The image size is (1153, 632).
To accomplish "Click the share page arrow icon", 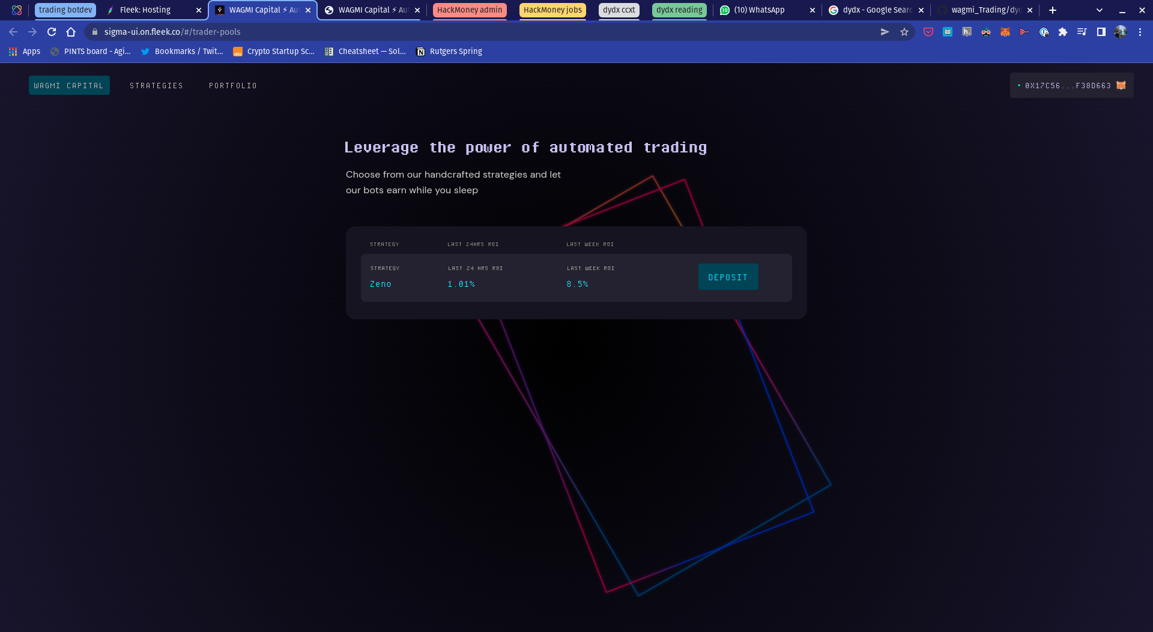I will coord(885,32).
